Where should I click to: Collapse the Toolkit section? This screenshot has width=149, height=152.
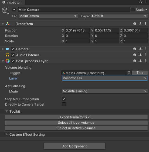coord(6,111)
